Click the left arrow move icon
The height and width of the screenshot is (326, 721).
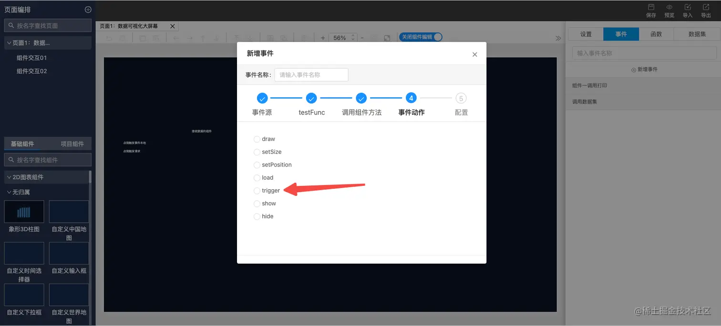tap(176, 38)
